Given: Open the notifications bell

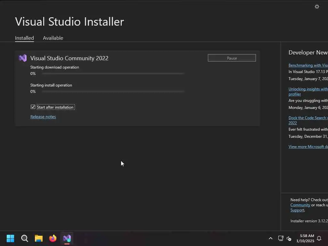Looking at the screenshot, I should tap(319, 238).
